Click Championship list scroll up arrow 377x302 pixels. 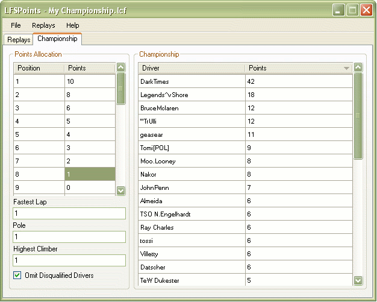[358, 67]
